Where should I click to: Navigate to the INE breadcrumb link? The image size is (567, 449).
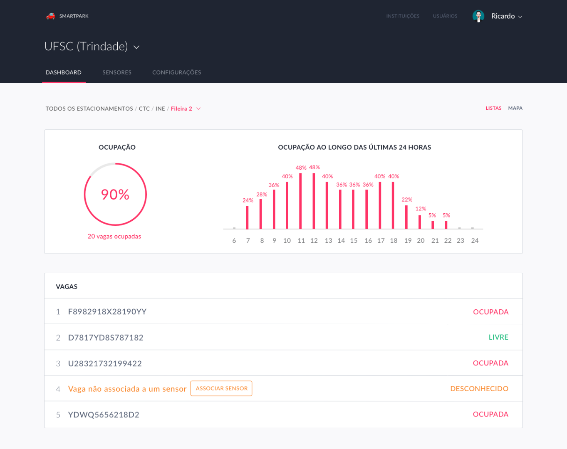(160, 109)
